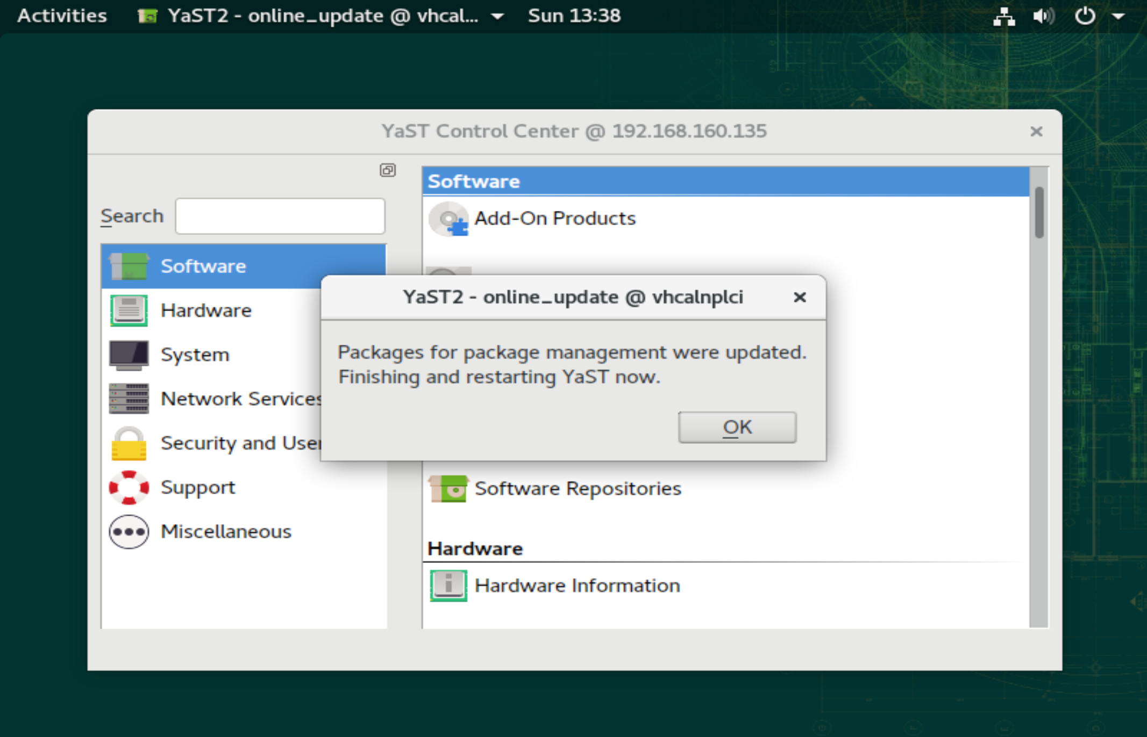Select the Hardware category icon
This screenshot has width=1147, height=737.
pyautogui.click(x=129, y=310)
